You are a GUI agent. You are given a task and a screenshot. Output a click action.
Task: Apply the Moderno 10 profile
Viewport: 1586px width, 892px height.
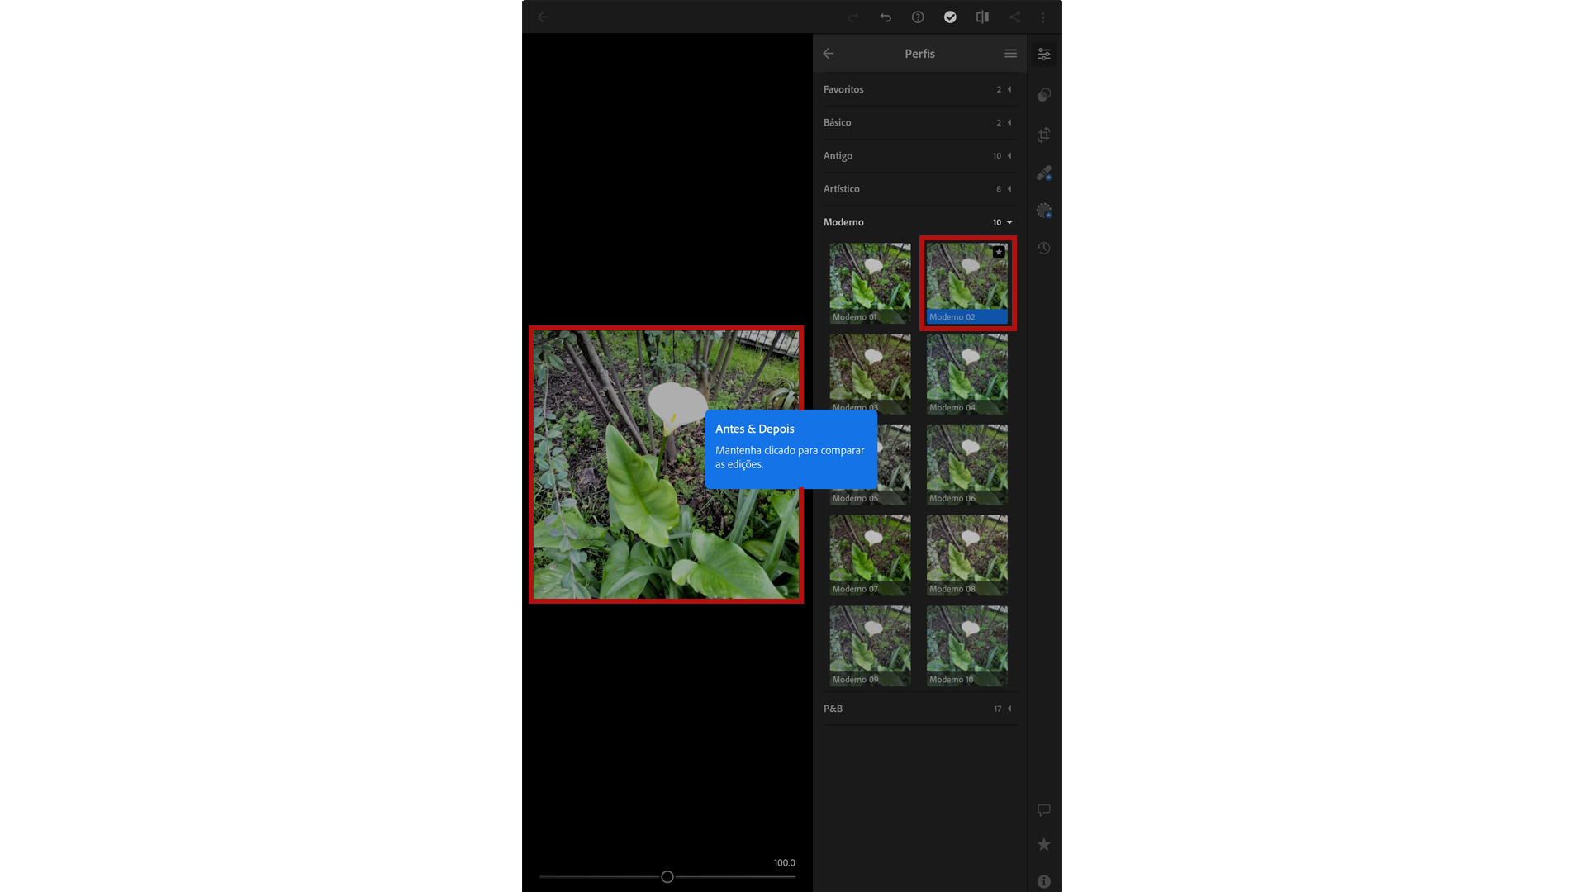tap(967, 646)
